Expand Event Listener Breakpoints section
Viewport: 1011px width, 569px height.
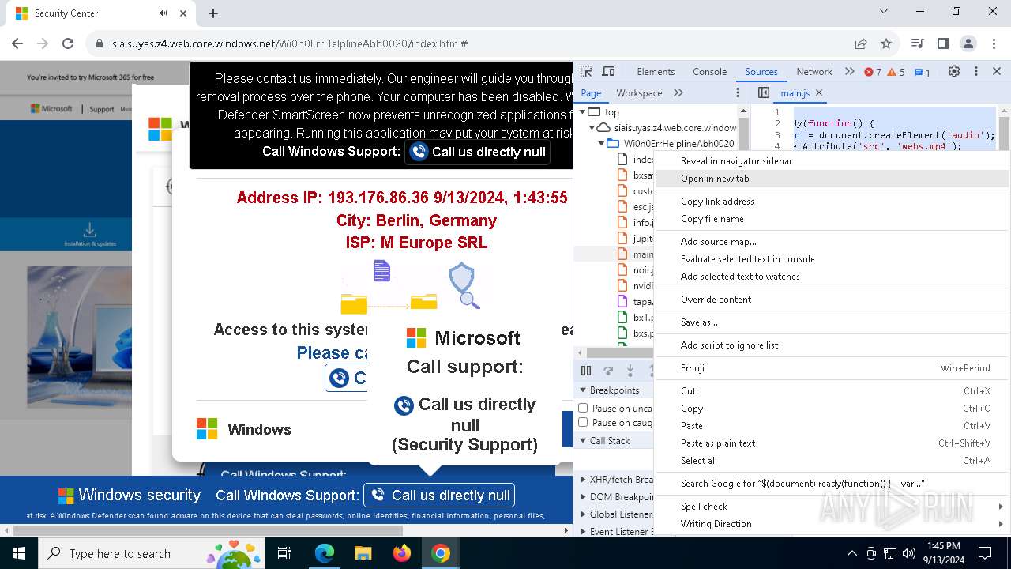click(x=584, y=532)
